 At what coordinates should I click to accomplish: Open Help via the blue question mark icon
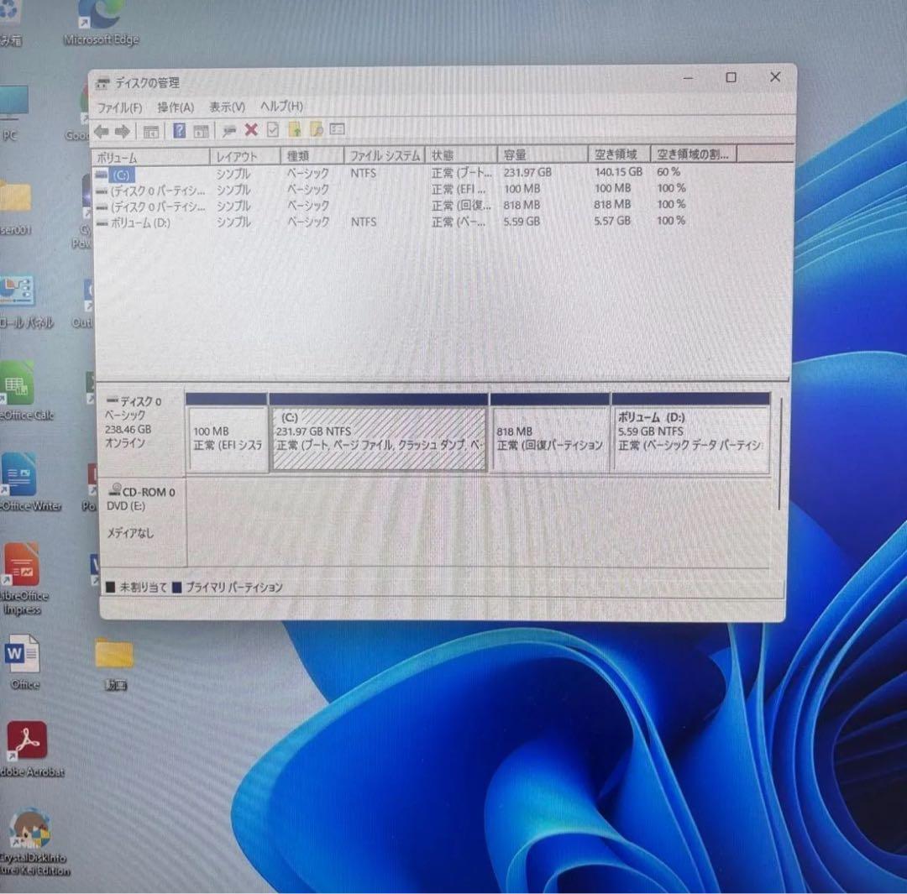[178, 129]
